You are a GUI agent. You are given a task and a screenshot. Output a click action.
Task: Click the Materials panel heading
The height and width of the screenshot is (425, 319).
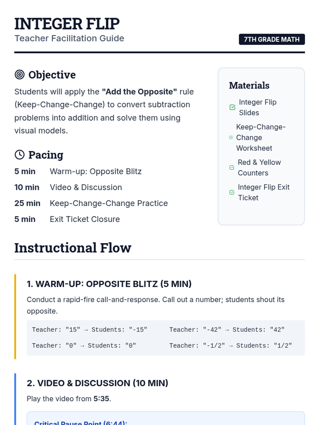tap(249, 85)
